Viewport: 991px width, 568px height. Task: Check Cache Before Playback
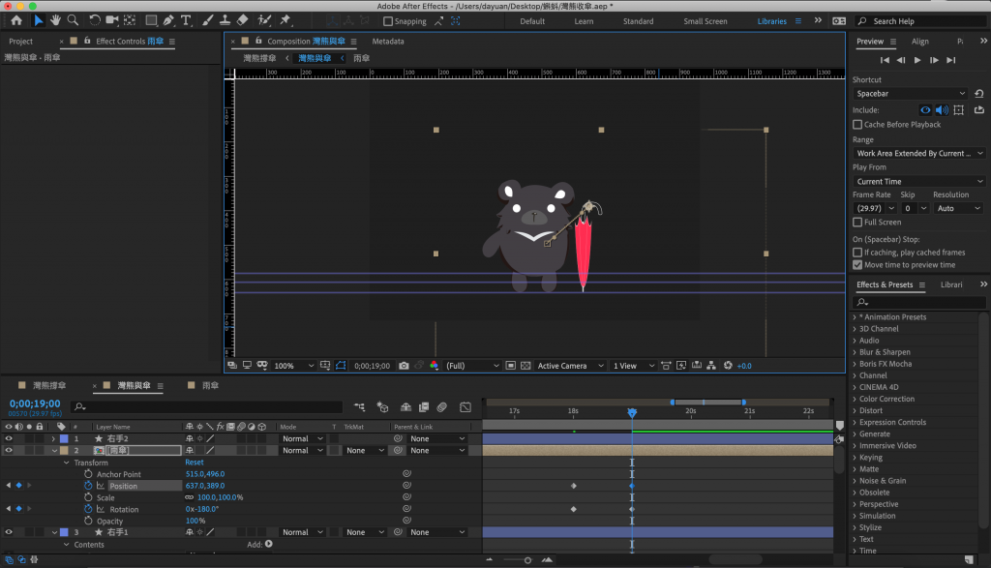[x=857, y=125]
